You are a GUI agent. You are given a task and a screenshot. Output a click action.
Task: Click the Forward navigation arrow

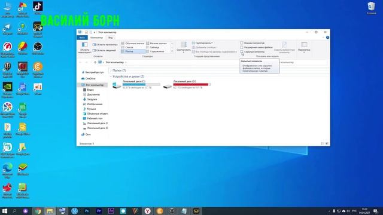(x=86, y=62)
